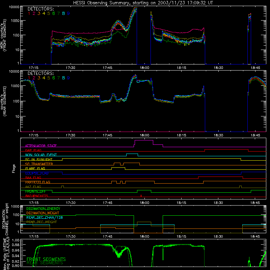This screenshot has height=270, width=270.
Task: Click the SC_IN_SUNLIGHT flag label
Action: (x=39, y=159)
